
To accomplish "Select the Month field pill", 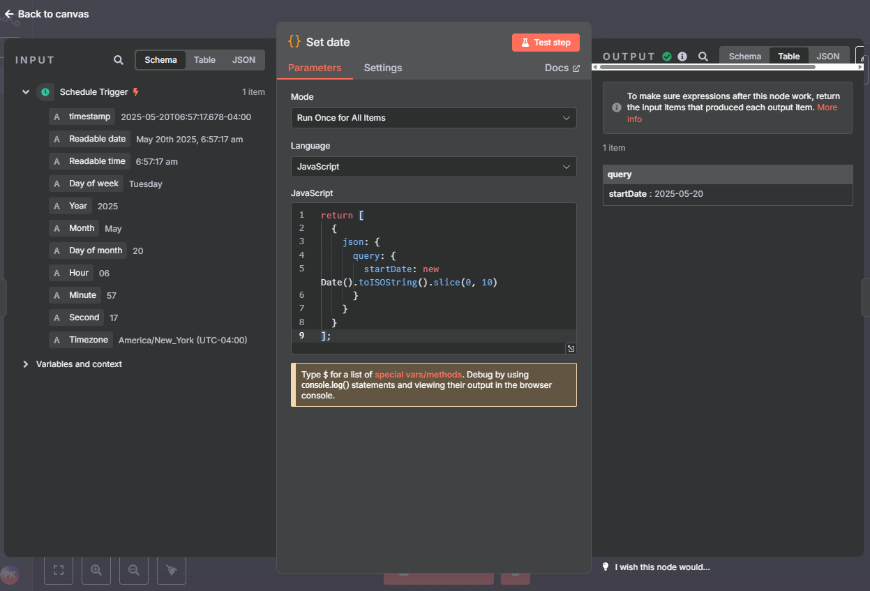I will pyautogui.click(x=75, y=228).
